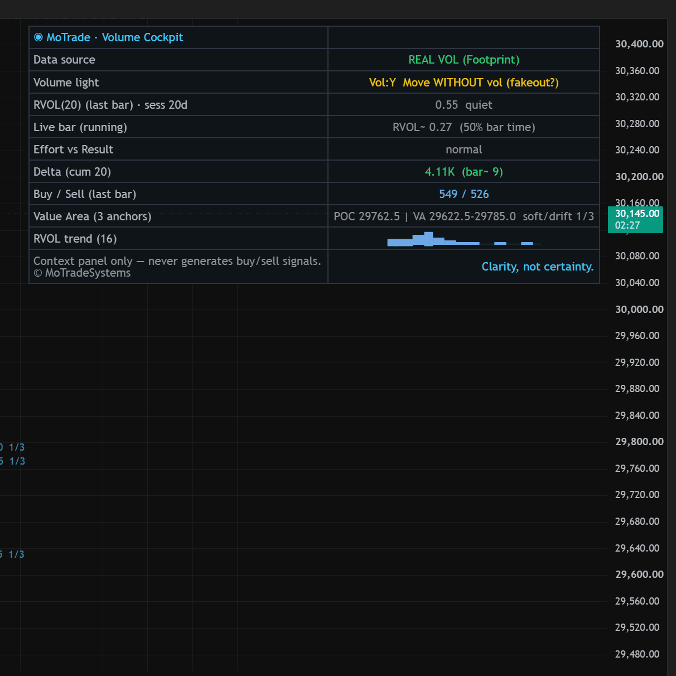Click the RVOL(20) (last bar) label

[x=83, y=105]
